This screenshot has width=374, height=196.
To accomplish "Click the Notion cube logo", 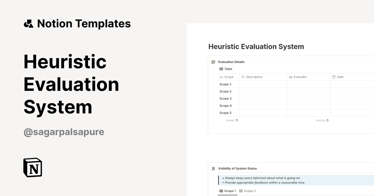I will (x=33, y=168).
